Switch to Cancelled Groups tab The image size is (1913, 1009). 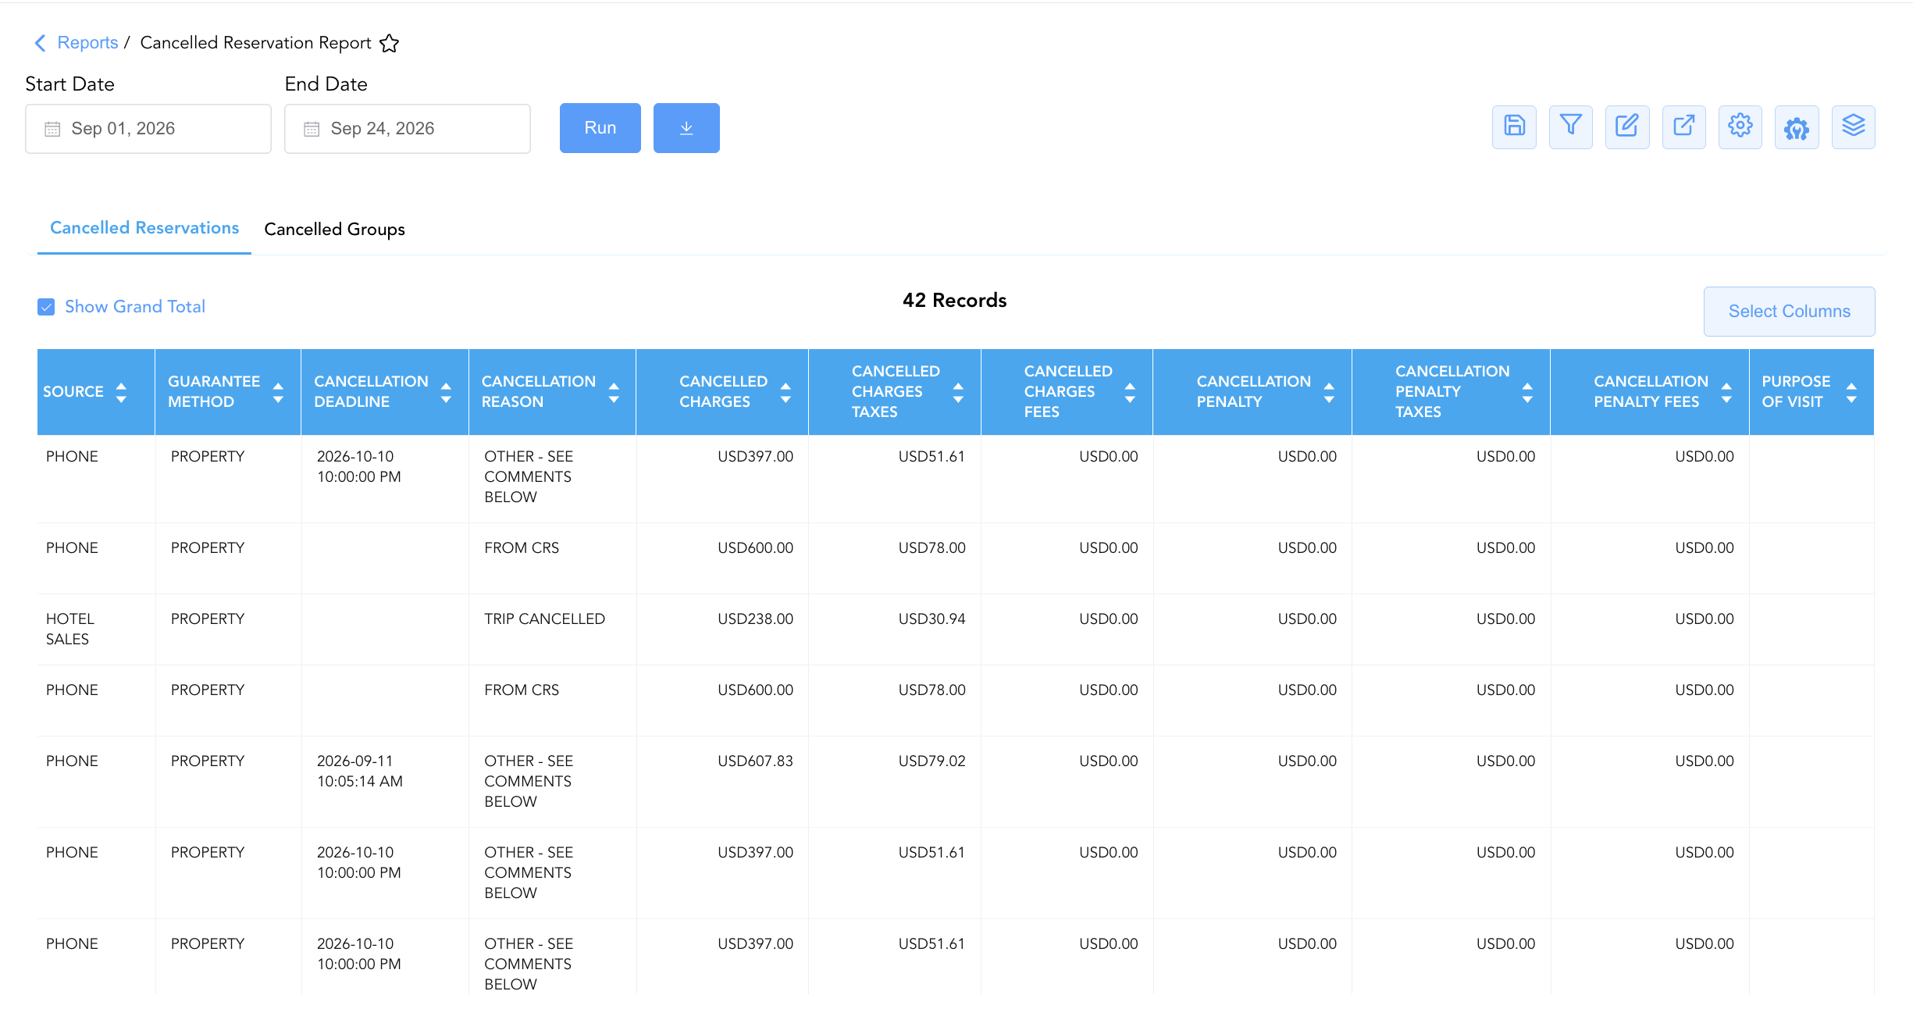tap(334, 230)
